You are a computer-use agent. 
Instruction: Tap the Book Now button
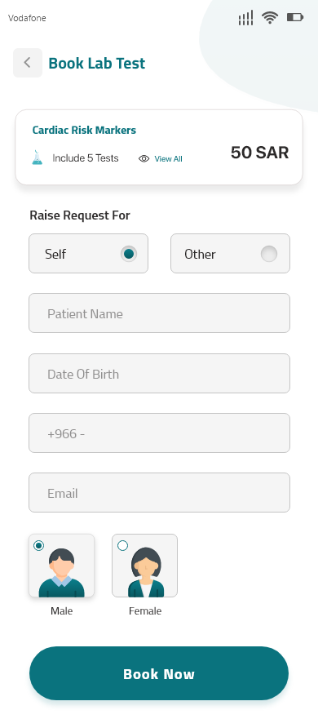[x=159, y=673]
